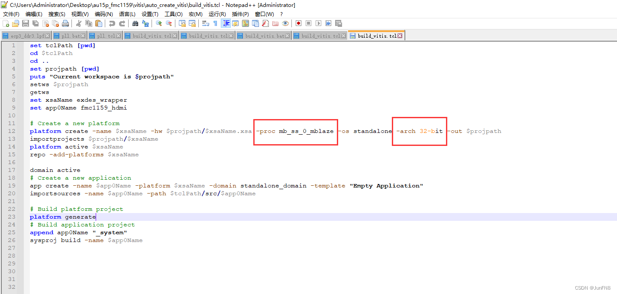Viewport: 617px width, 294px height.
Task: Redo the edit via toolbar arrow
Action: tap(122, 23)
